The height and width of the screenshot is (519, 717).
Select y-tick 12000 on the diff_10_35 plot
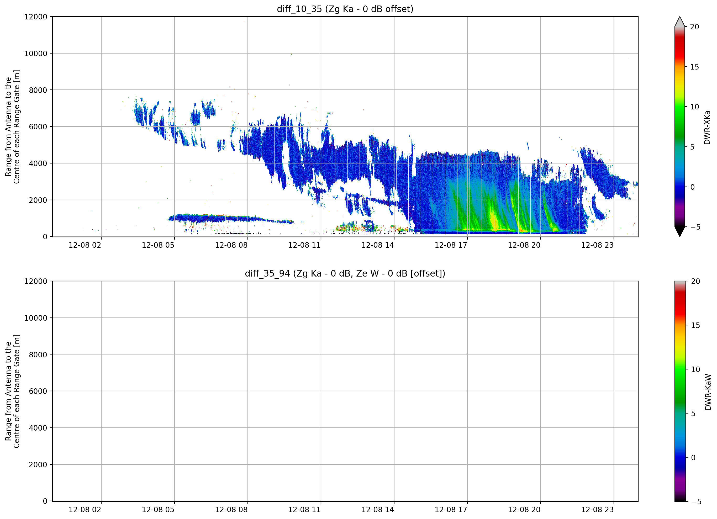pos(36,17)
